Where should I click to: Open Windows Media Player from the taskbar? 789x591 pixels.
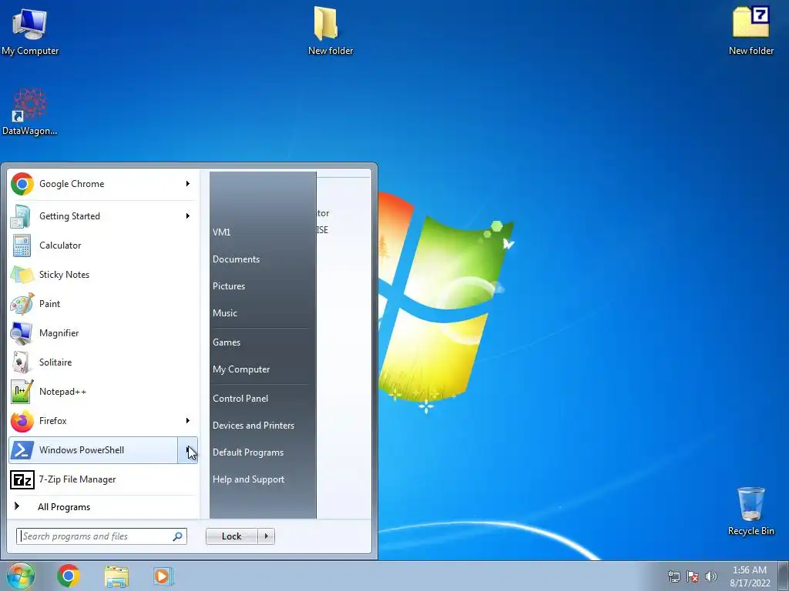(x=163, y=576)
